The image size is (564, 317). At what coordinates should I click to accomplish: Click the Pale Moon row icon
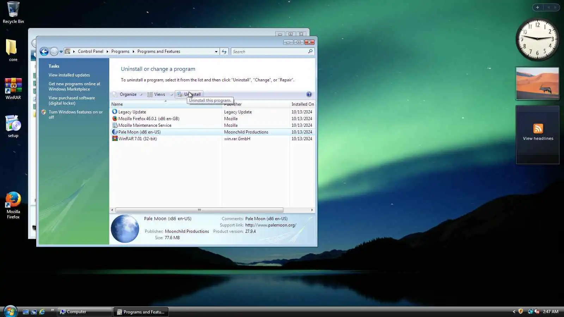coord(115,132)
